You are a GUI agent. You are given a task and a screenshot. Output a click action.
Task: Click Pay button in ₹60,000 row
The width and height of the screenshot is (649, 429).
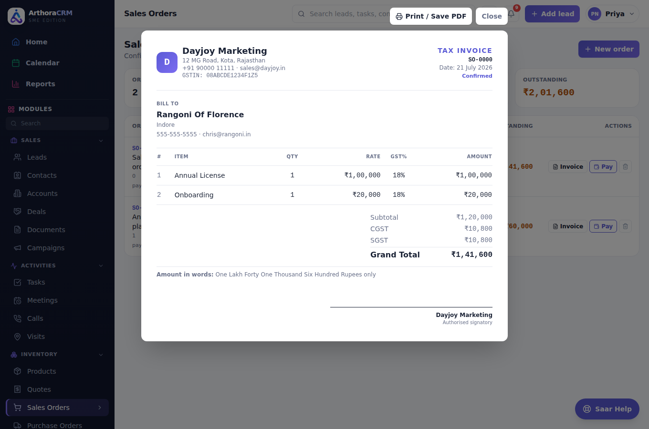point(603,226)
